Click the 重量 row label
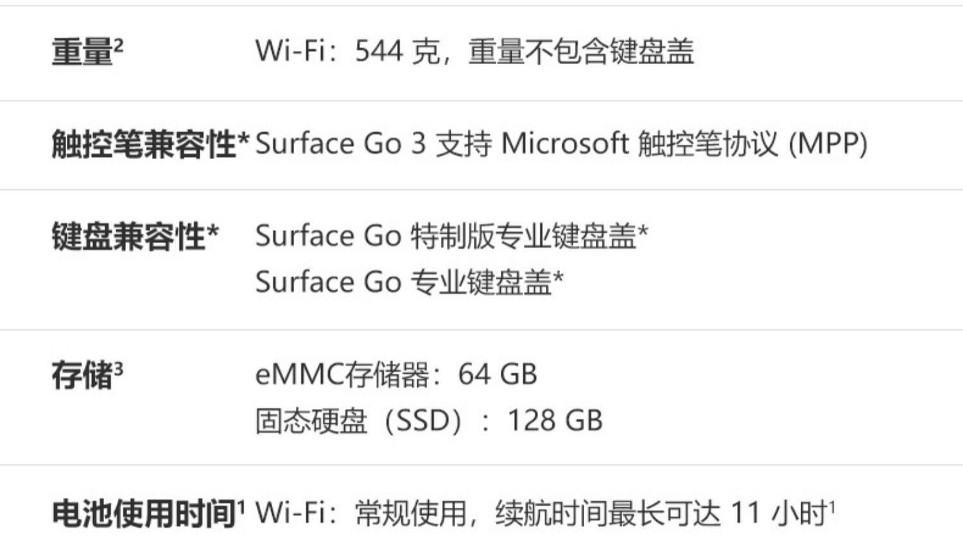Screen dimensions: 963x547 (x=82, y=52)
